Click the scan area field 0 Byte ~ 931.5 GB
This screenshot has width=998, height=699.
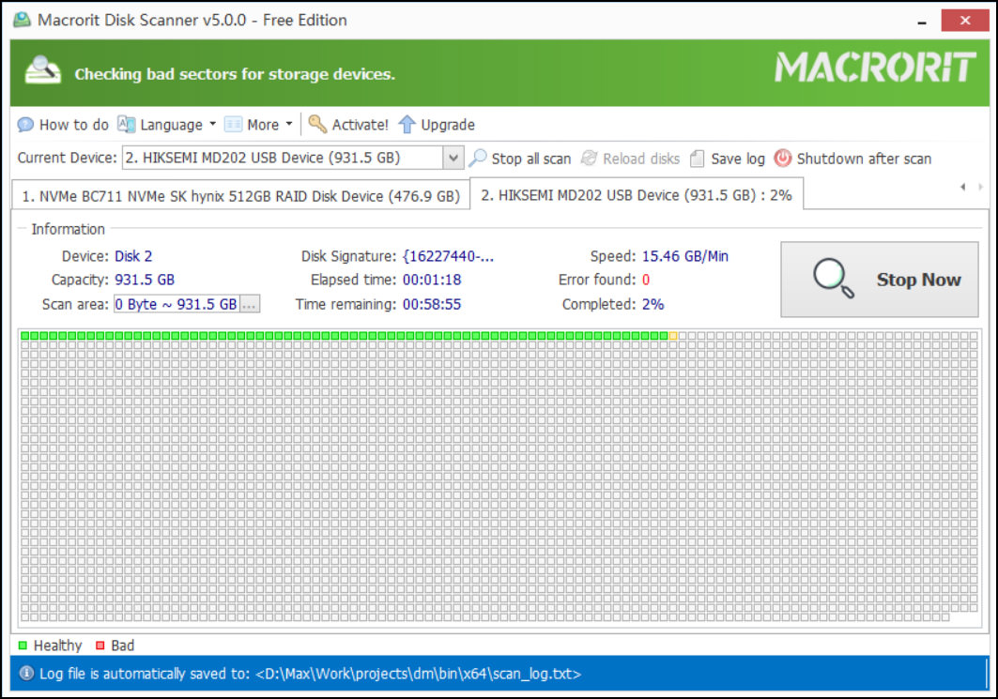177,304
